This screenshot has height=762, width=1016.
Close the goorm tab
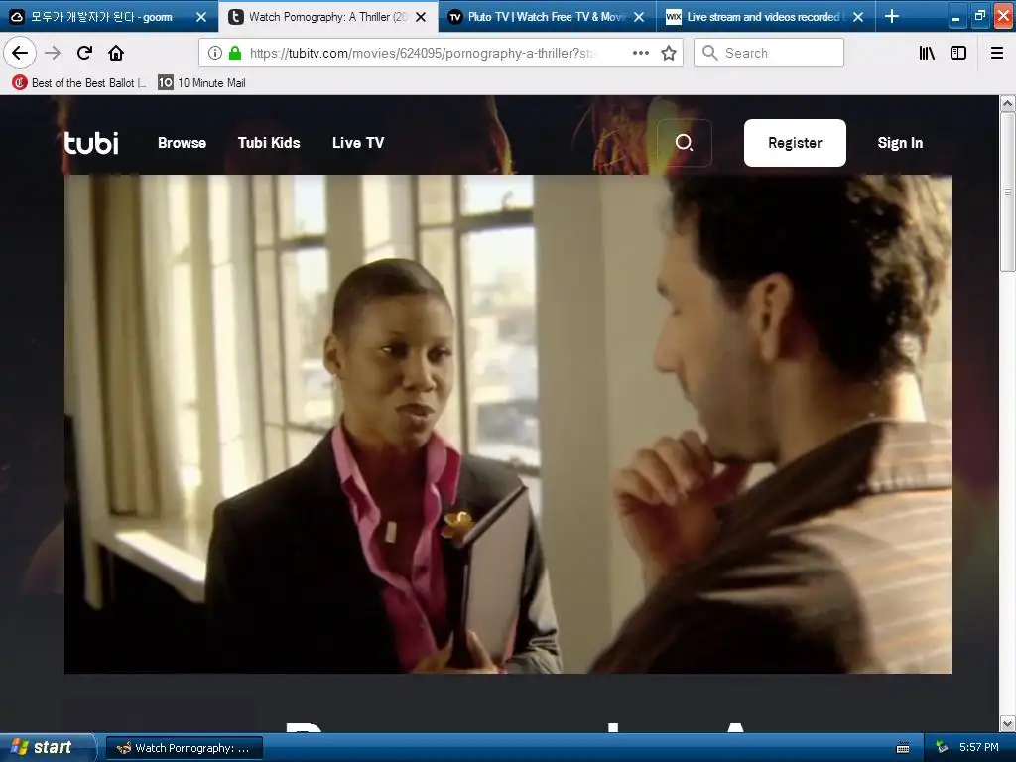point(201,17)
